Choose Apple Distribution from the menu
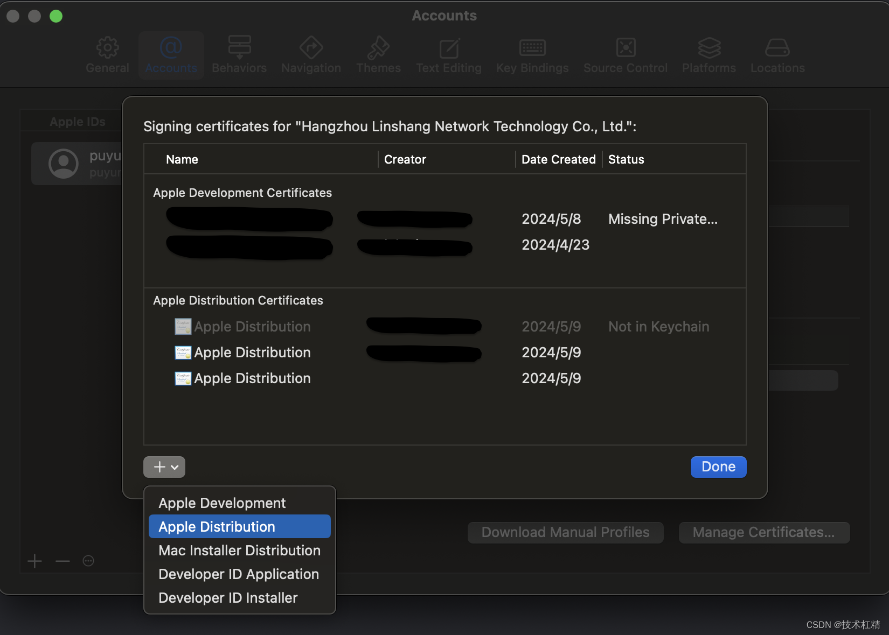The height and width of the screenshot is (635, 889). [x=240, y=527]
